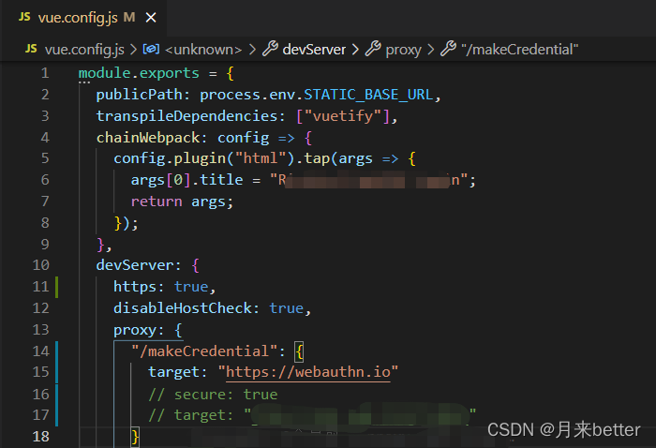Click on 'target' property in line 15

click(173, 372)
